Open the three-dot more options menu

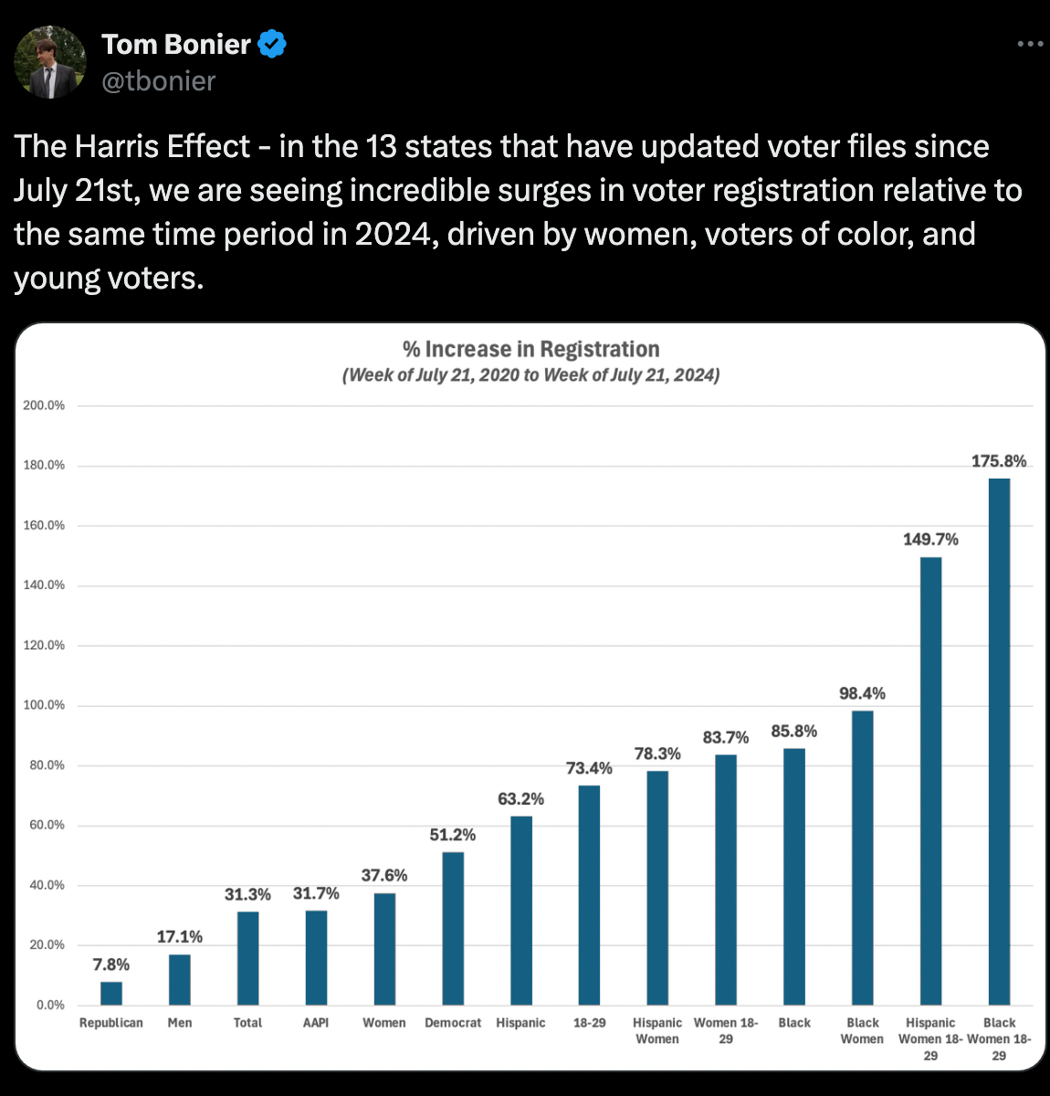pos(1030,44)
